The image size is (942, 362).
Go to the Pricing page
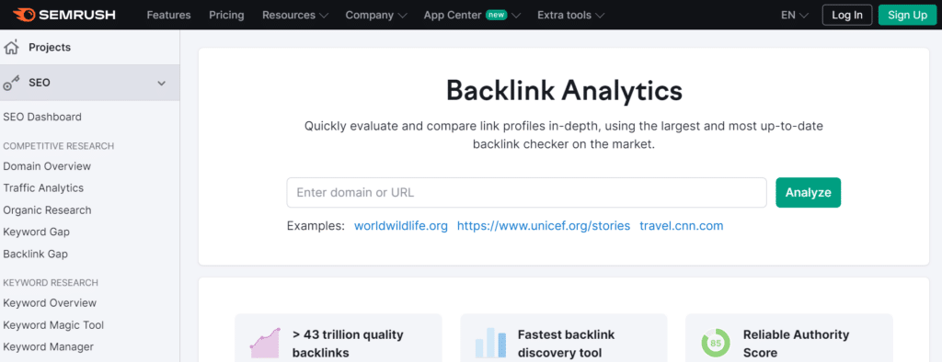pos(226,15)
